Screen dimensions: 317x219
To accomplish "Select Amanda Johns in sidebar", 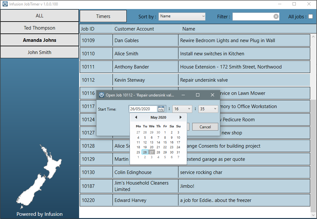I will pos(40,40).
